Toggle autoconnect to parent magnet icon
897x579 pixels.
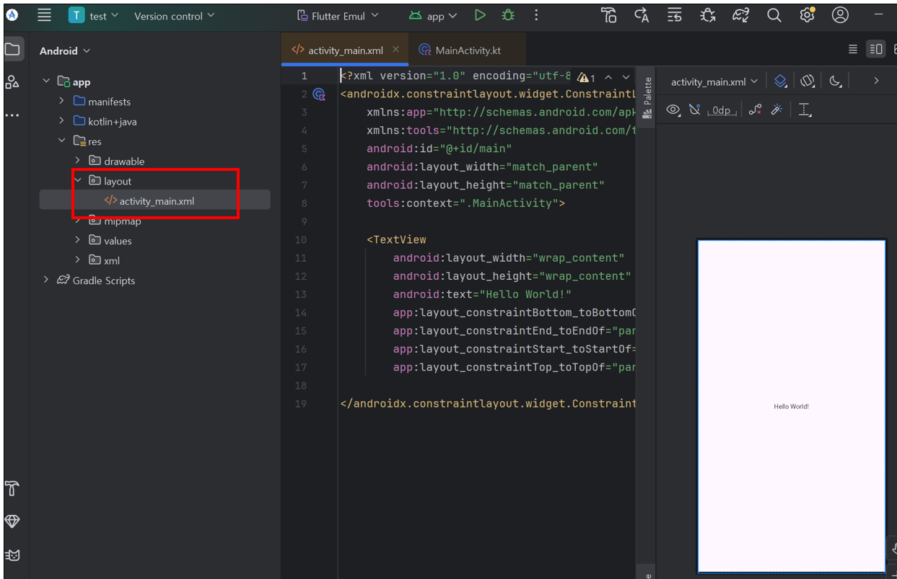tap(695, 110)
